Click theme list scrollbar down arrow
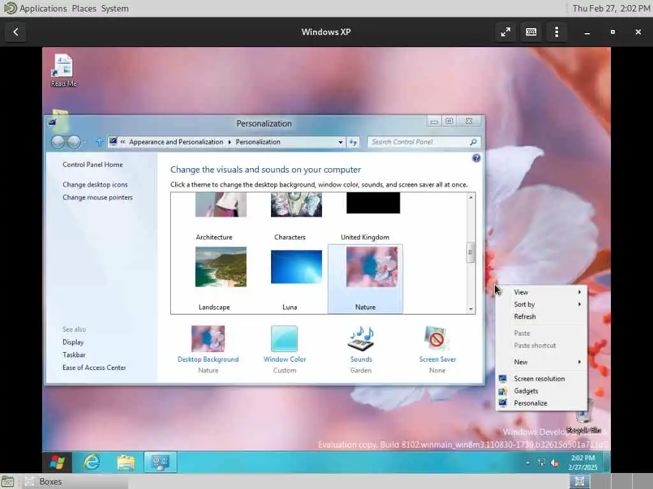 [x=471, y=309]
